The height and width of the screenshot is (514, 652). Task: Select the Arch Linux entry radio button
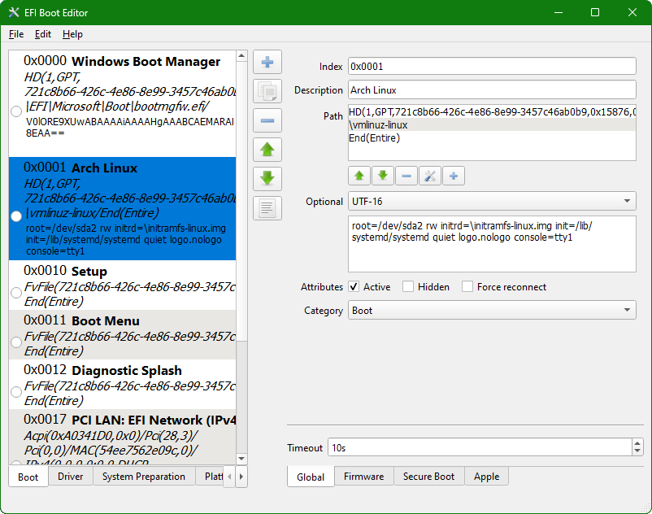click(16, 216)
